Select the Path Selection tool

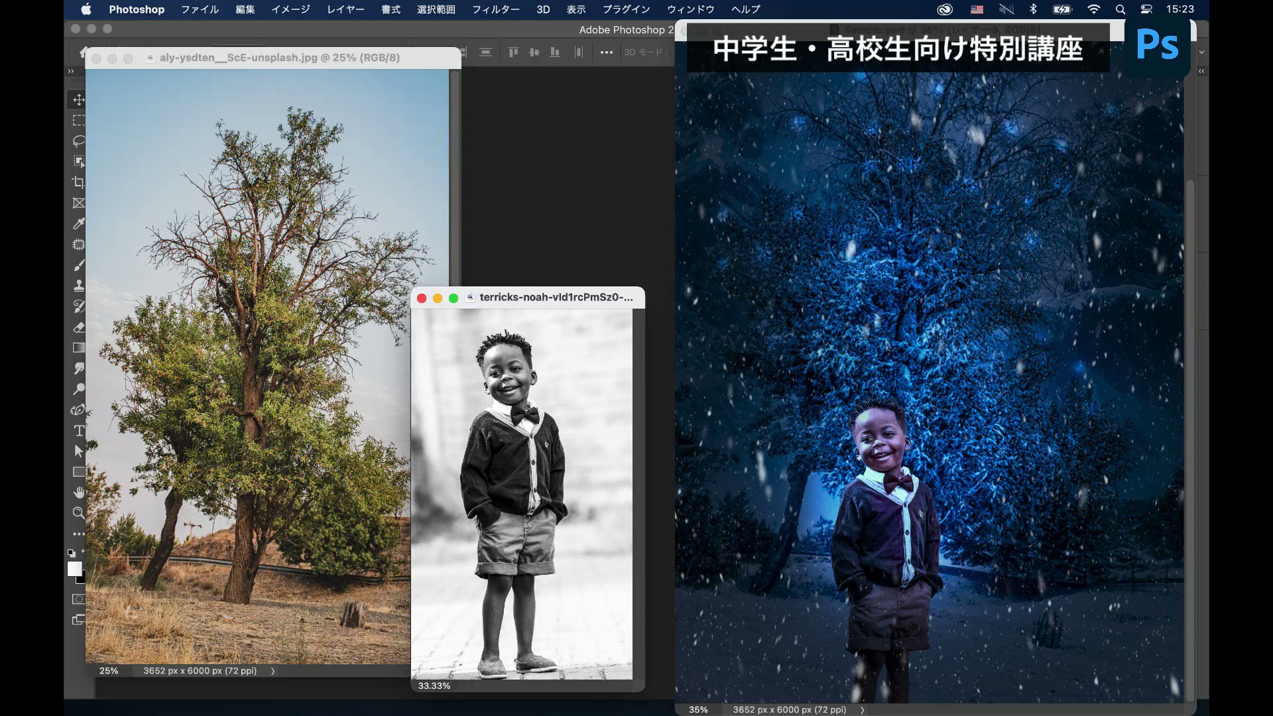pos(78,451)
